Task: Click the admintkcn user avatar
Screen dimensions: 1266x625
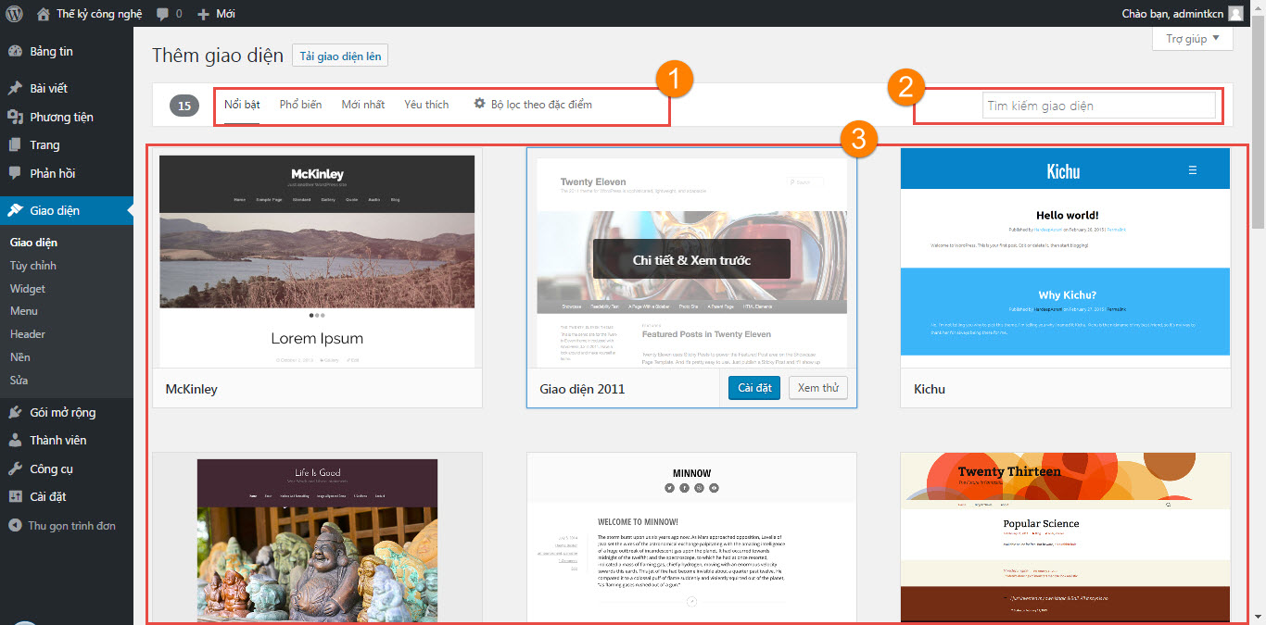Action: 1235,14
